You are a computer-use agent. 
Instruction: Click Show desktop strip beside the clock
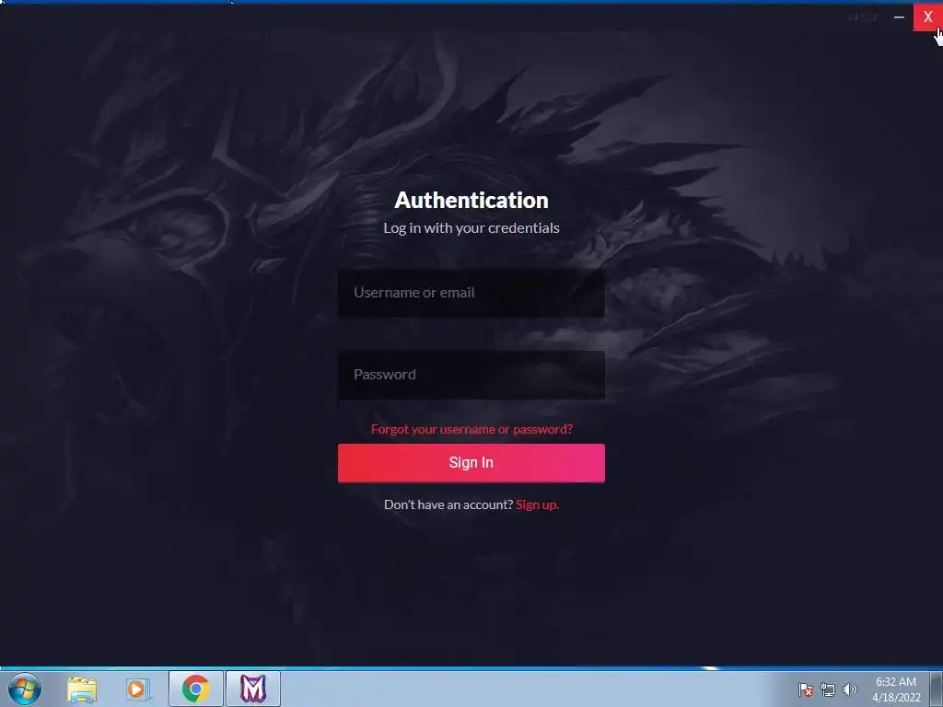click(x=937, y=689)
